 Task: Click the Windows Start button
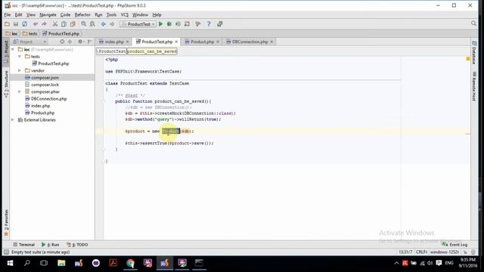pyautogui.click(x=10, y=263)
